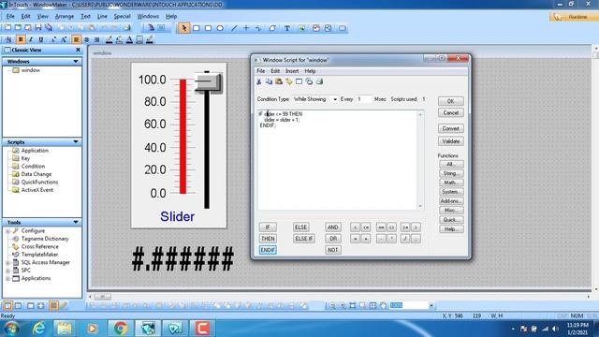Open Edit menu in script dialog
Screen dimensions: 599x337
[275, 71]
